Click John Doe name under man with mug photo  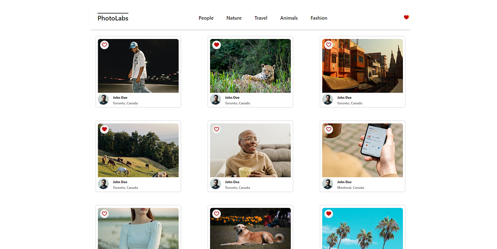(232, 182)
